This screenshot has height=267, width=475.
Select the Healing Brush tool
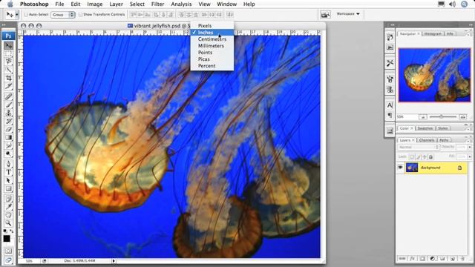(8, 96)
